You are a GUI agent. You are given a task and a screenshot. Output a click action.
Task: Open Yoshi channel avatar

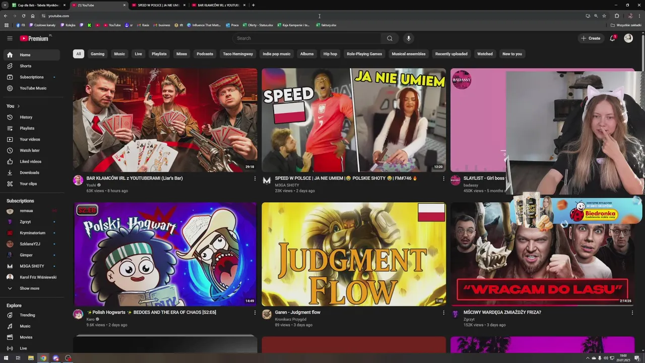click(x=78, y=180)
